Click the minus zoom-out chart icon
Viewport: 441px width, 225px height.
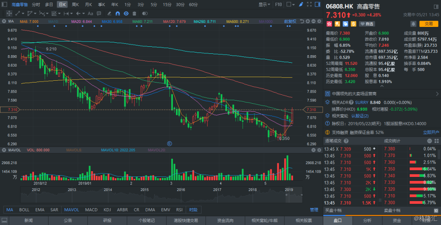pos(313,21)
